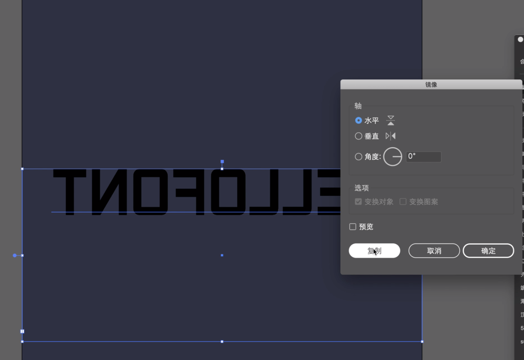
Task: Toggle the 变换图案 checkbox
Action: (403, 202)
